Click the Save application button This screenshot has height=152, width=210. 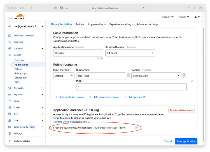pos(186,141)
